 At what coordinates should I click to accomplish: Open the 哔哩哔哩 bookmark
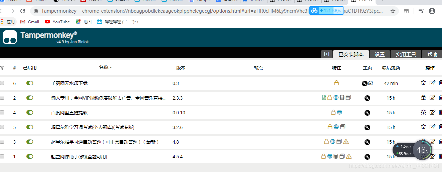pyautogui.click(x=119, y=22)
